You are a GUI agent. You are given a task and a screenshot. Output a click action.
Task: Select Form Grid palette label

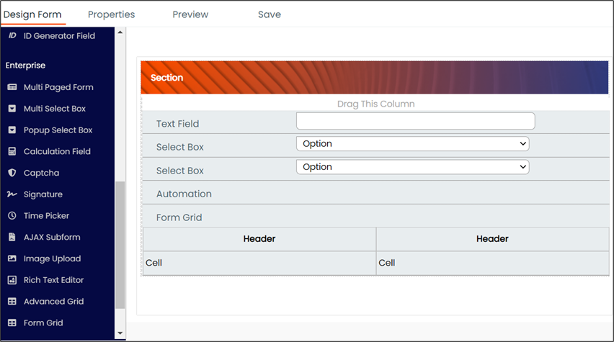point(43,323)
